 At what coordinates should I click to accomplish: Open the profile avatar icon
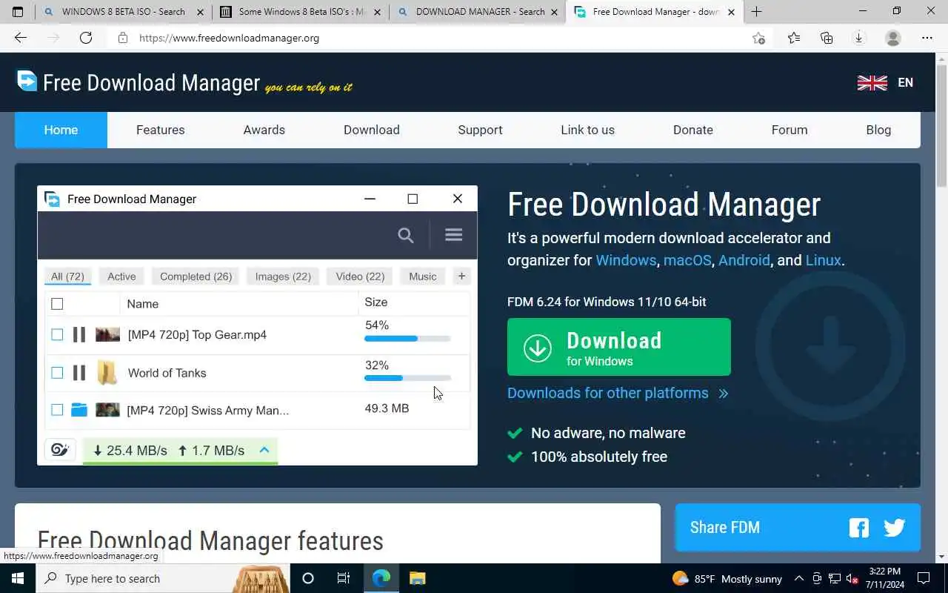pos(893,38)
